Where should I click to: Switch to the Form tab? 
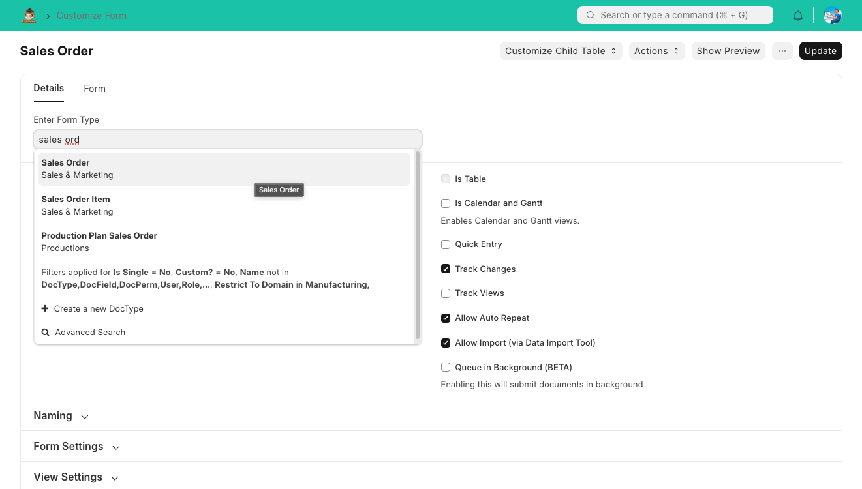tap(94, 88)
